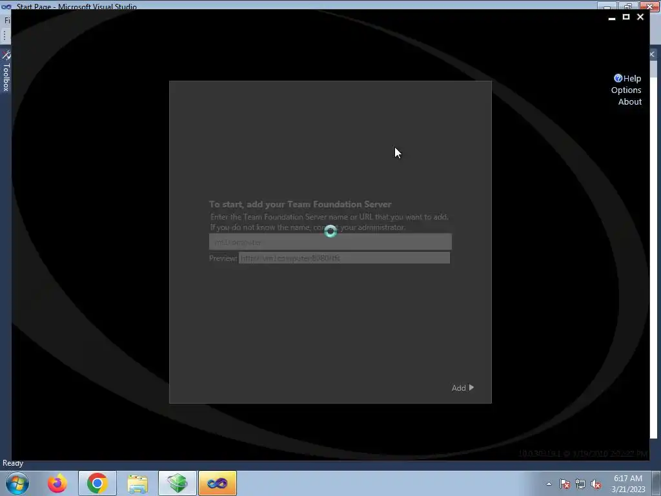This screenshot has height=496, width=661.
Task: Open the green cube app in taskbar
Action: pyautogui.click(x=177, y=483)
